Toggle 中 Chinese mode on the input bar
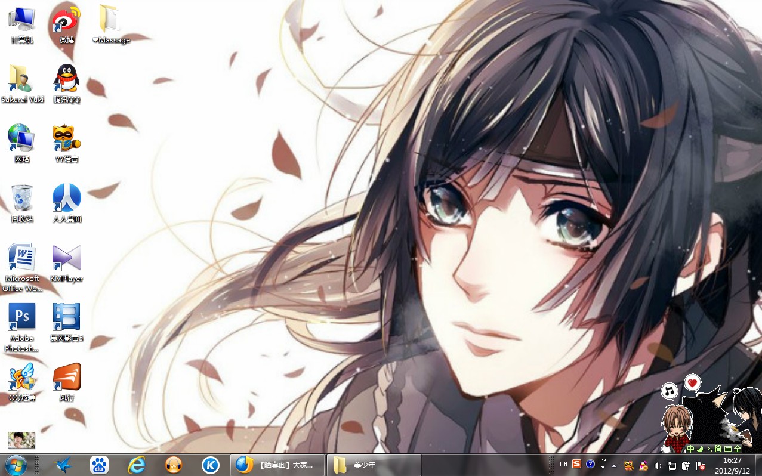The width and height of the screenshot is (762, 476). pos(691,449)
